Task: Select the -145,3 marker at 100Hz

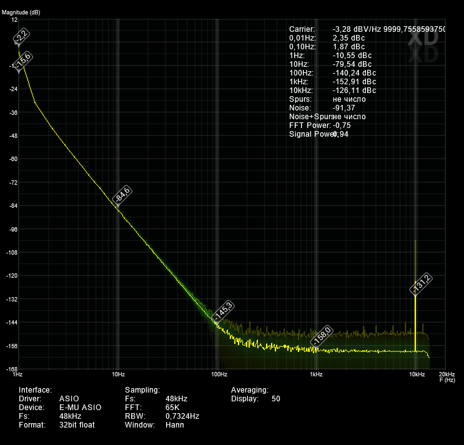Action: point(224,310)
